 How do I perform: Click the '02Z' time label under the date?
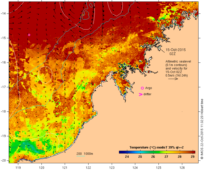(172, 54)
